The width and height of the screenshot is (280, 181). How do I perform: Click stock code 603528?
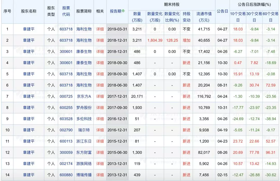tap(66, 119)
